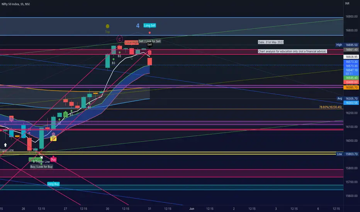Click the circled C wave marker
360x212 pixels.
click(120, 39)
